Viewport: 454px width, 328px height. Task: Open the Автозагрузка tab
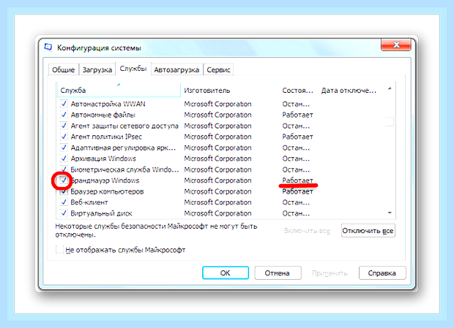(x=176, y=69)
